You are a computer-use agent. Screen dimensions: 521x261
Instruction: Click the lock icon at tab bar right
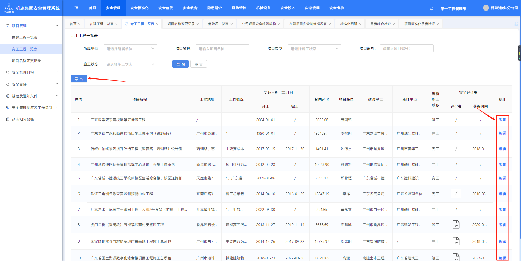pyautogui.click(x=516, y=24)
